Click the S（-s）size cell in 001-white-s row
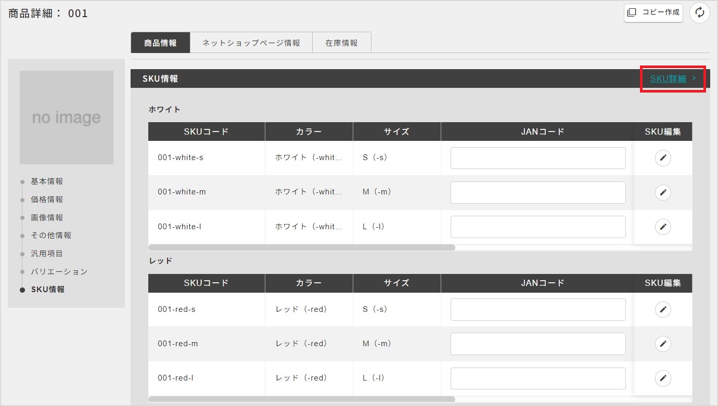This screenshot has height=406, width=718. 397,158
